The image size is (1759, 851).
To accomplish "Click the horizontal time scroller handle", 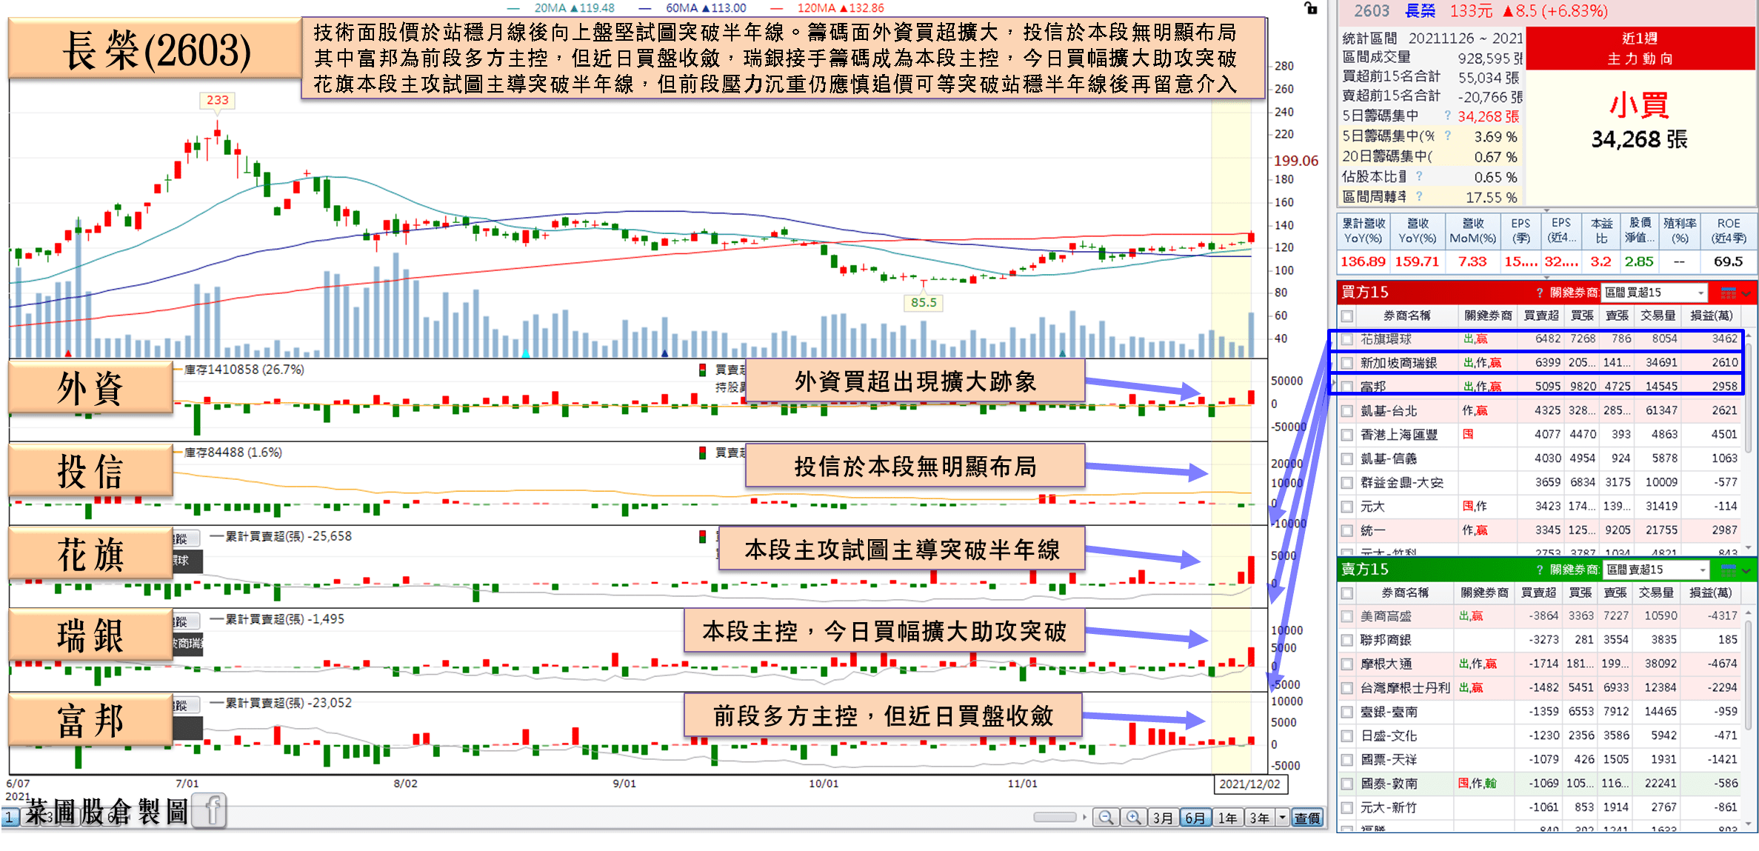I will point(1055,817).
